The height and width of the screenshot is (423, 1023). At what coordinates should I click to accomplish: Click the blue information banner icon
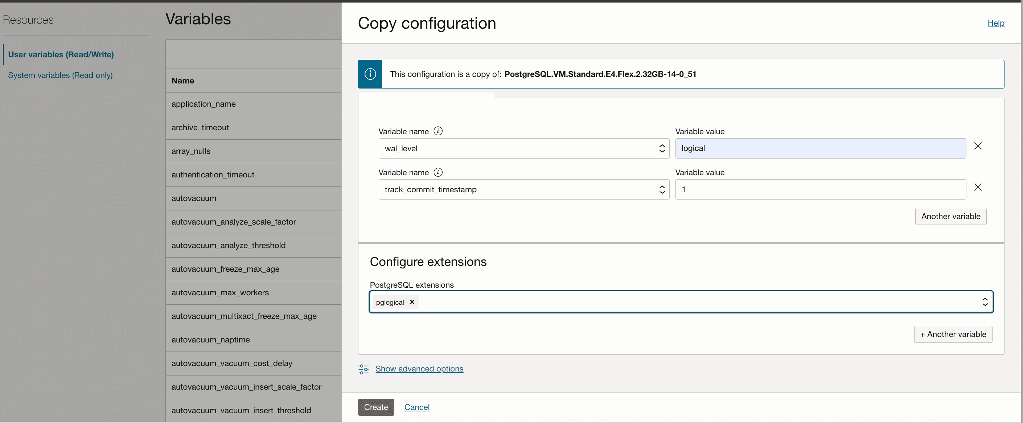(x=370, y=74)
